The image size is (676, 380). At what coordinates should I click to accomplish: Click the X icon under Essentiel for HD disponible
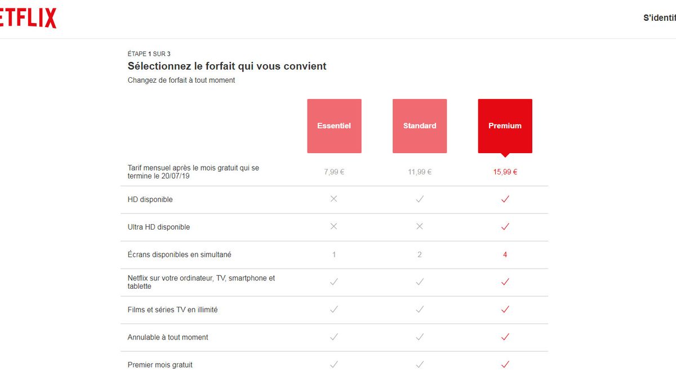333,199
